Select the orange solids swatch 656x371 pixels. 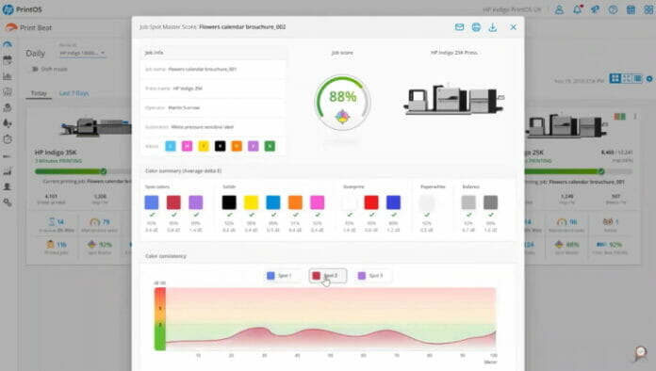(295, 202)
